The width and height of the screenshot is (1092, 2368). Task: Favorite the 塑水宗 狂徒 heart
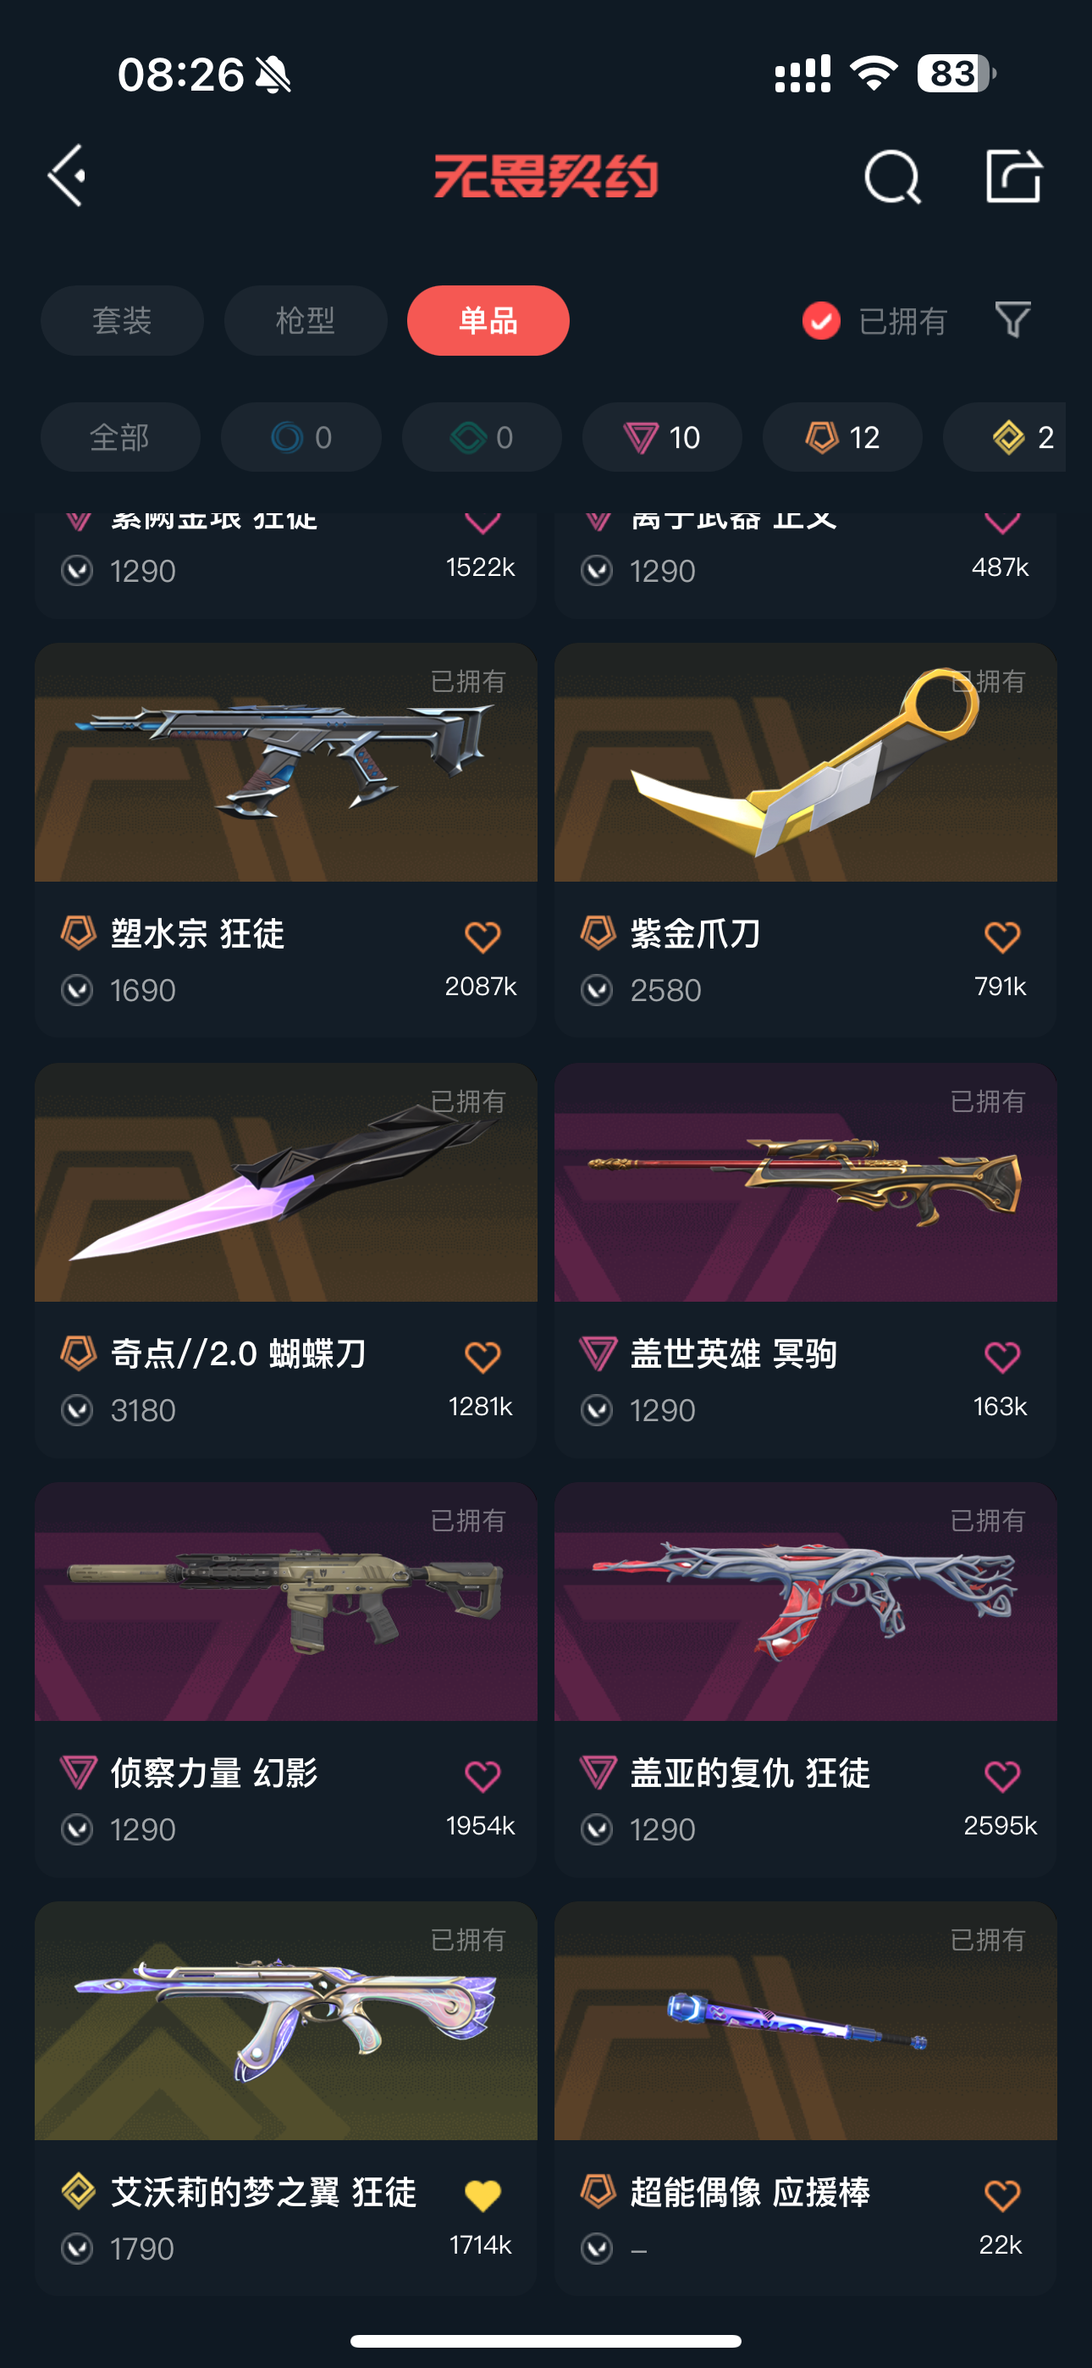[x=482, y=937]
